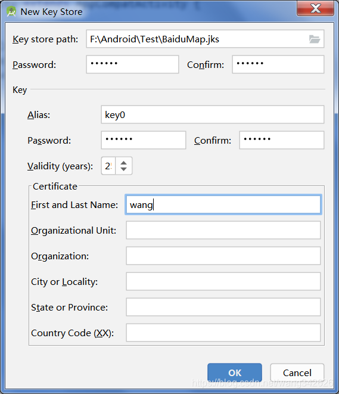Click the 'Validity (years):' label

pos(60,166)
